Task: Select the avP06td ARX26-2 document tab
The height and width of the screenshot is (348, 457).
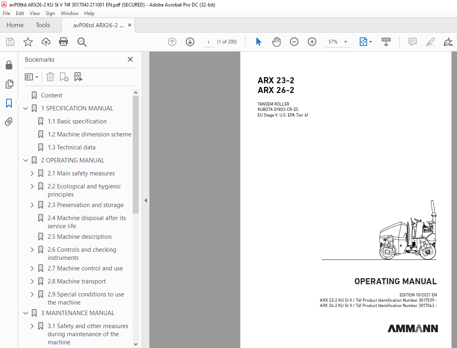Action: click(x=98, y=25)
